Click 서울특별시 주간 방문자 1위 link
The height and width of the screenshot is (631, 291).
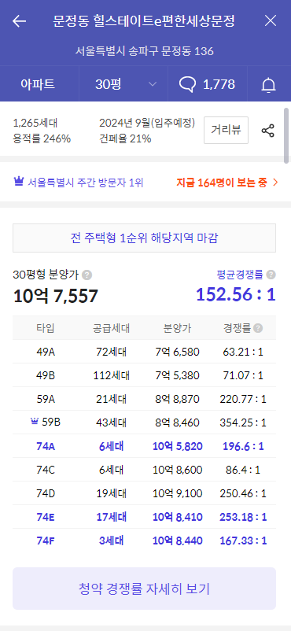click(86, 183)
